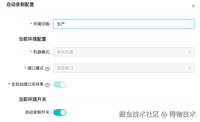
Task: Click the 当前环境配置 section header
Action: (32, 39)
